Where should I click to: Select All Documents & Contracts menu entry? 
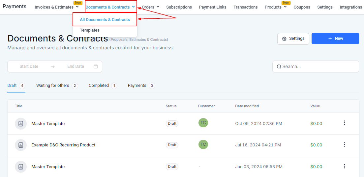[x=105, y=20]
